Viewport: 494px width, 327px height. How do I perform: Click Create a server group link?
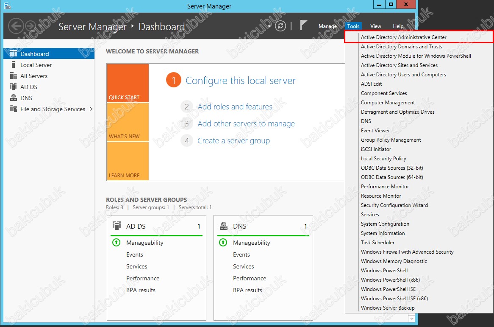click(233, 141)
